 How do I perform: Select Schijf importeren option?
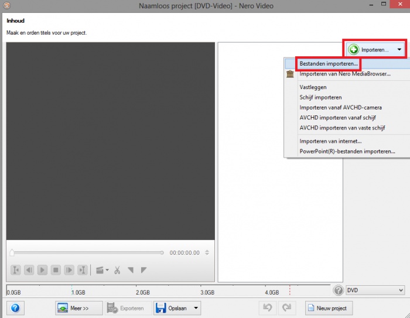coord(320,97)
